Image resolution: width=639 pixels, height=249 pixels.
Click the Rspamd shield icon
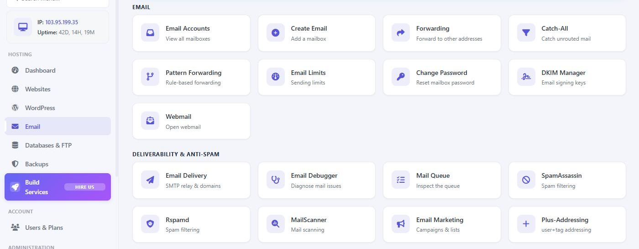pos(150,224)
